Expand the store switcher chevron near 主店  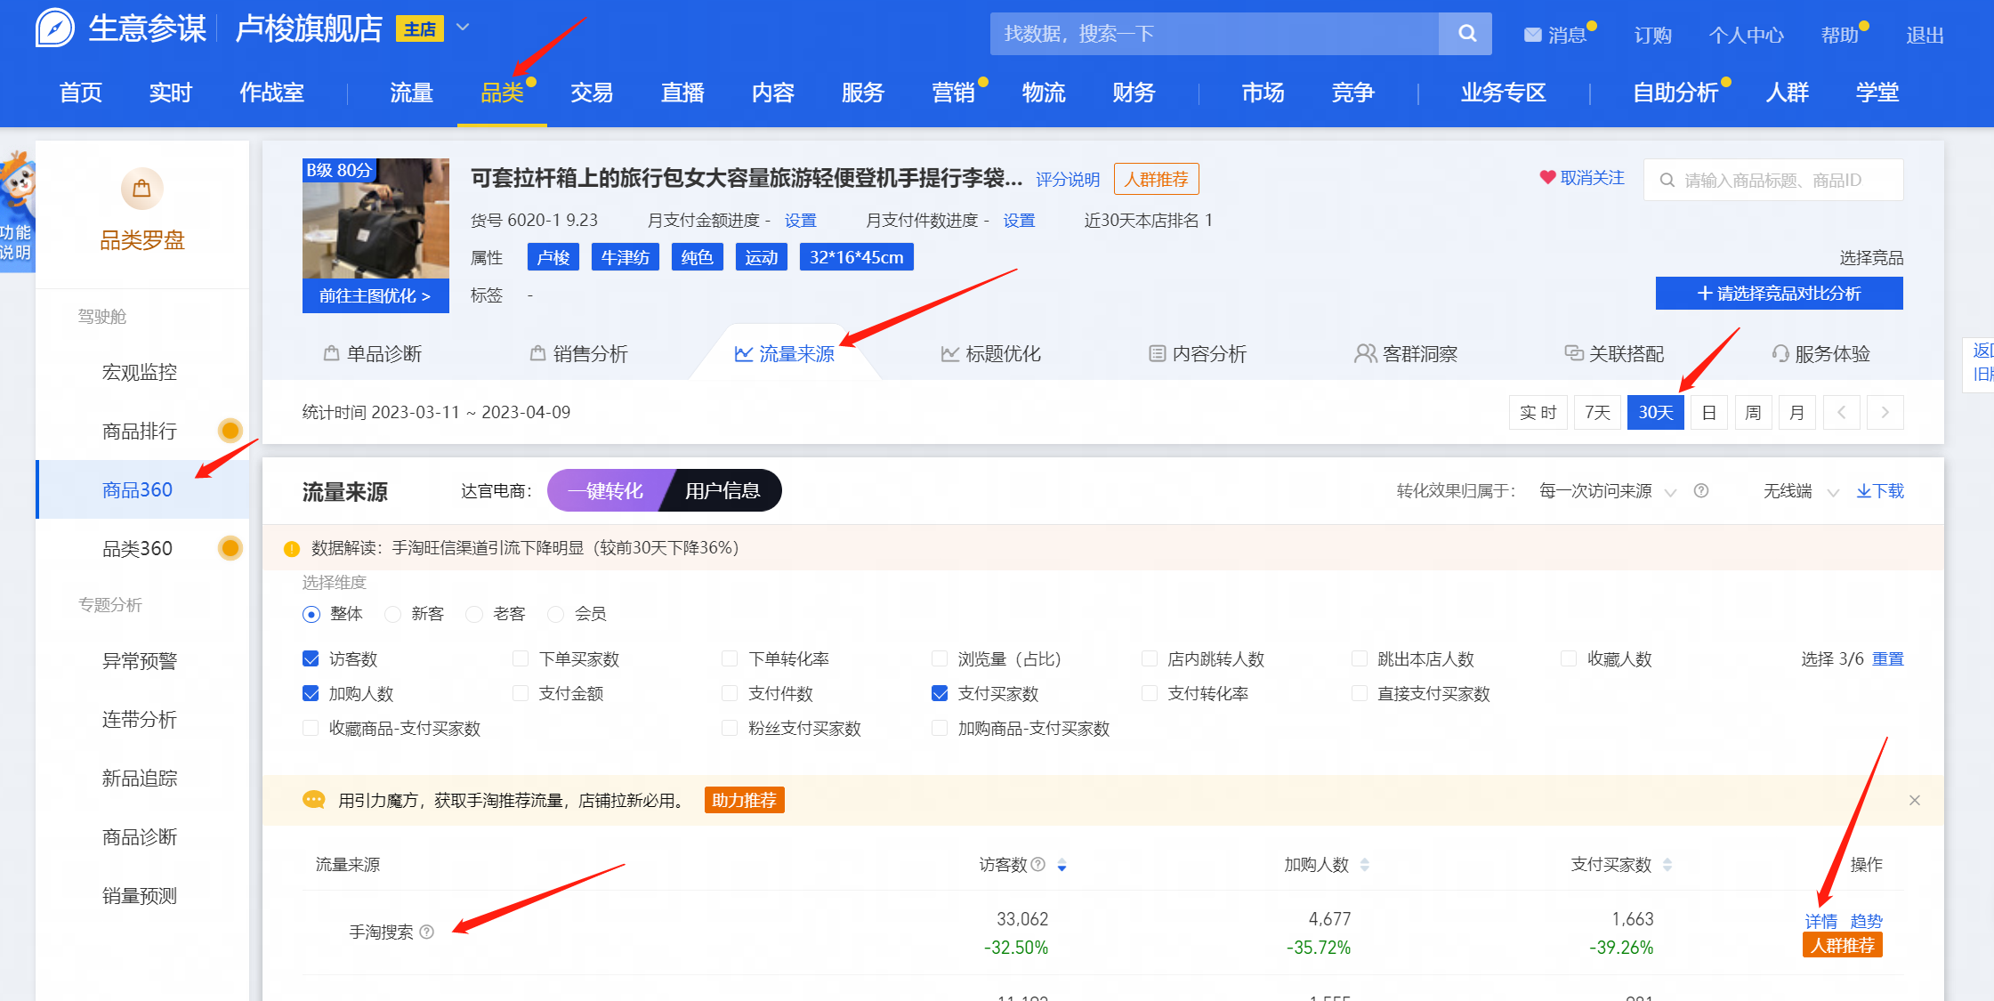point(463,28)
